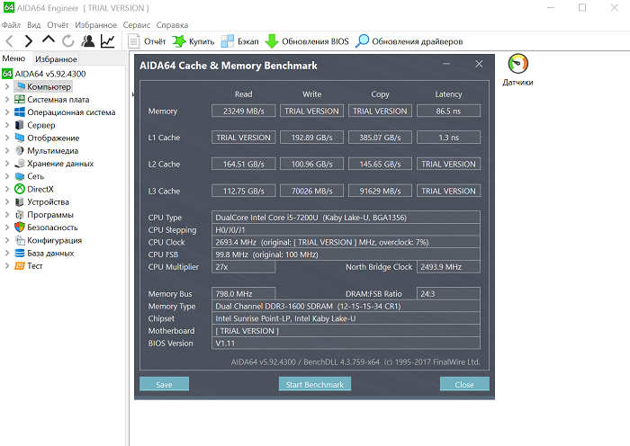Screen dimensions: 630x446
Task: Click the Системная плата motherboard icon
Action: (x=19, y=99)
